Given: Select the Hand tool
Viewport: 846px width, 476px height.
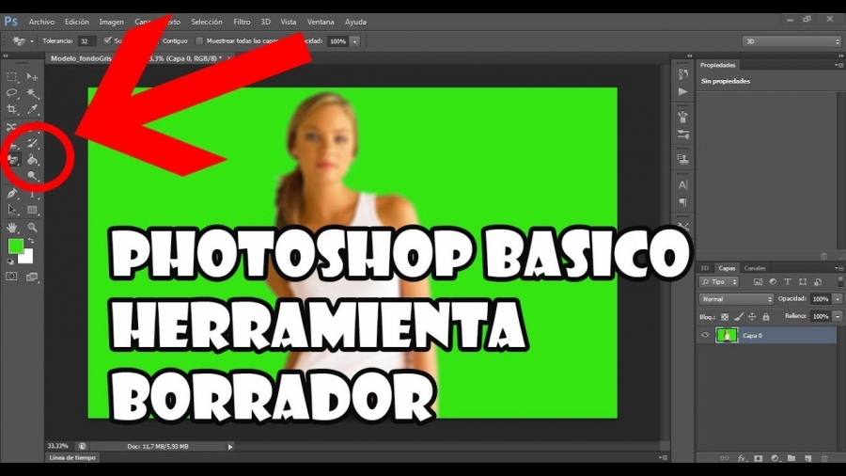Looking at the screenshot, I should [x=11, y=228].
